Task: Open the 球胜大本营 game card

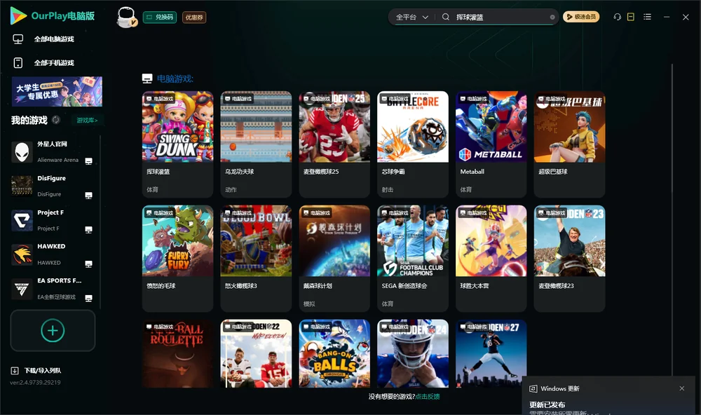Action: [491, 259]
